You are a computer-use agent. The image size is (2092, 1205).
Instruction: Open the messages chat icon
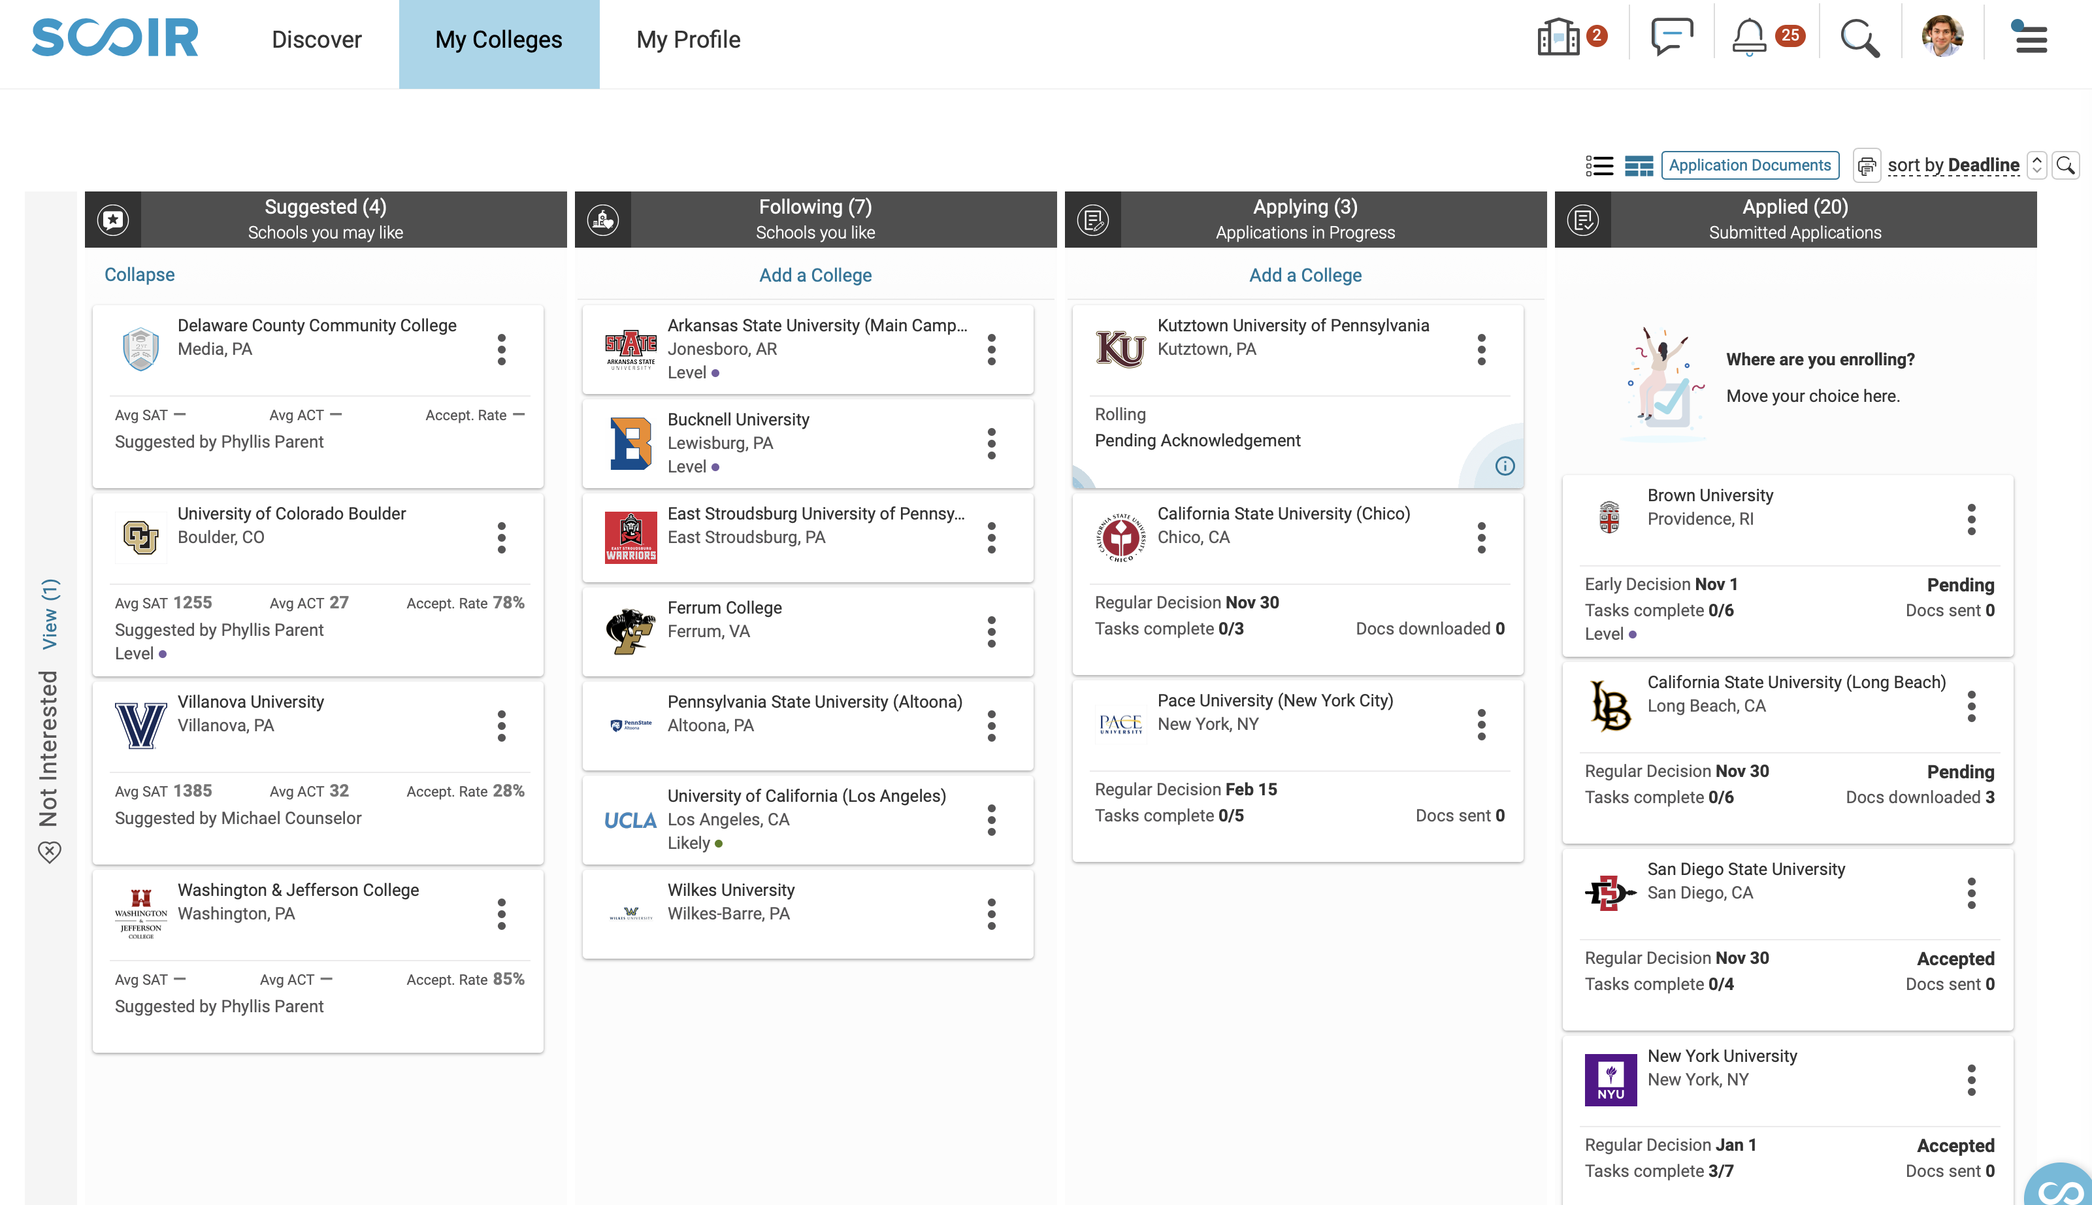(1672, 37)
